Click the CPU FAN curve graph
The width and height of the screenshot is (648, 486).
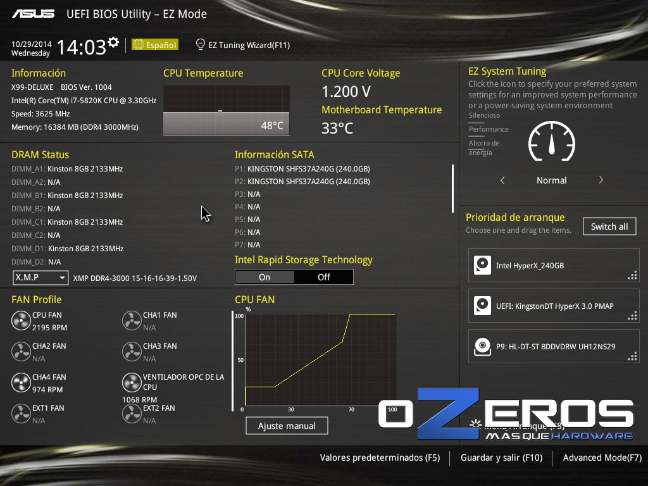321,360
